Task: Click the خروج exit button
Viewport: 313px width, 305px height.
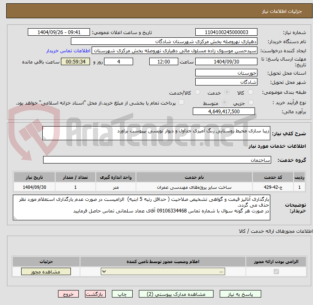Action: 68,294
